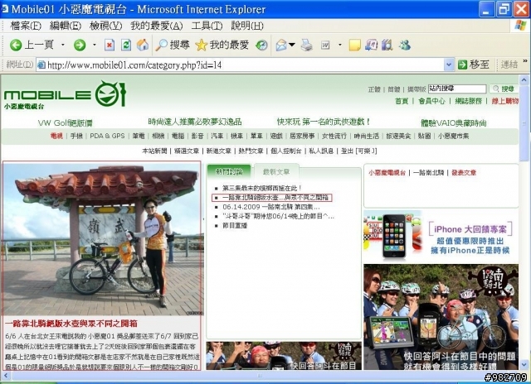Click the green Back arrow icon
The image size is (531, 384).
[x=16, y=45]
